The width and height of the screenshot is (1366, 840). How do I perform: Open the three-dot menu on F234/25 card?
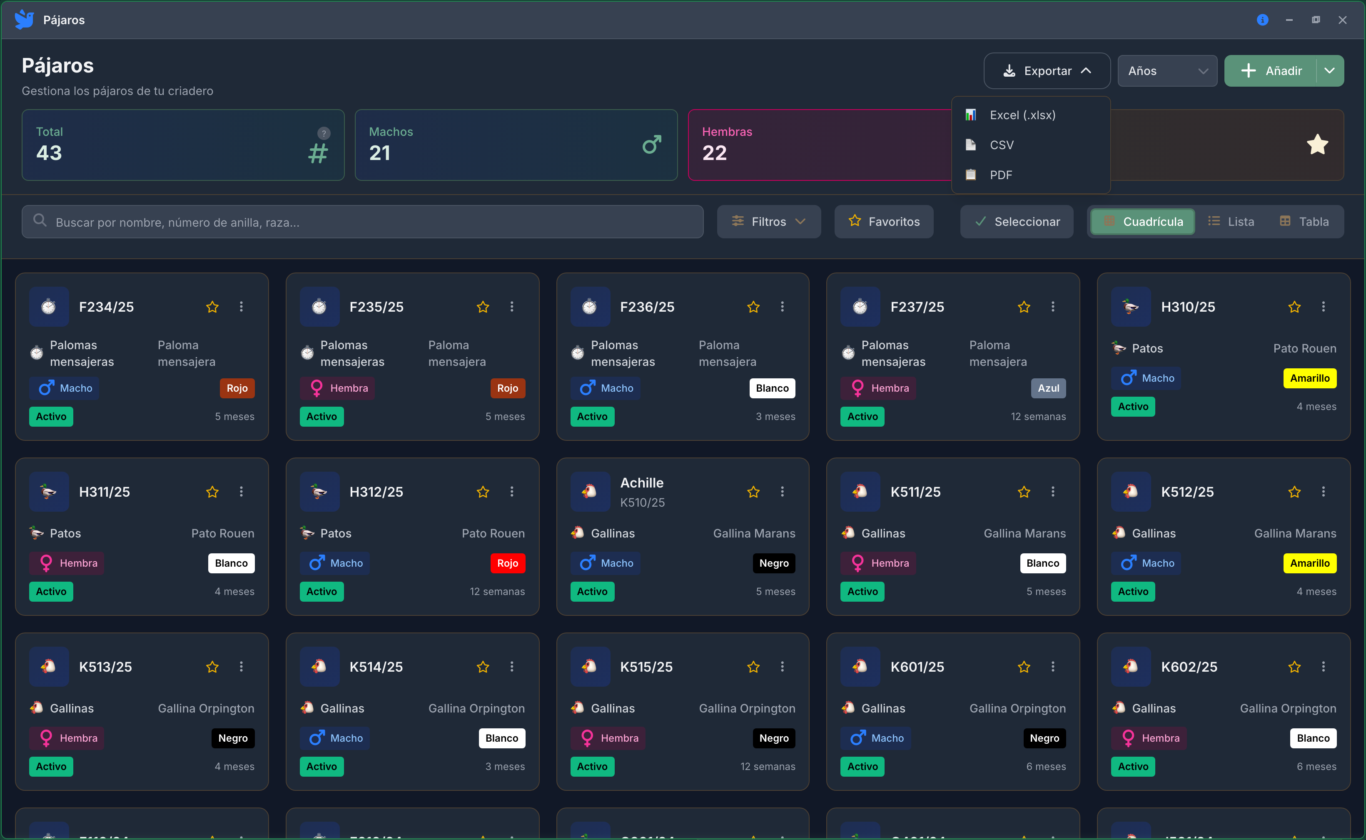click(x=241, y=307)
